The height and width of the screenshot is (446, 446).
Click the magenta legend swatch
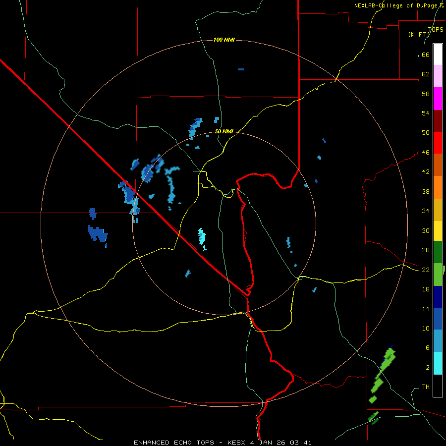438,99
